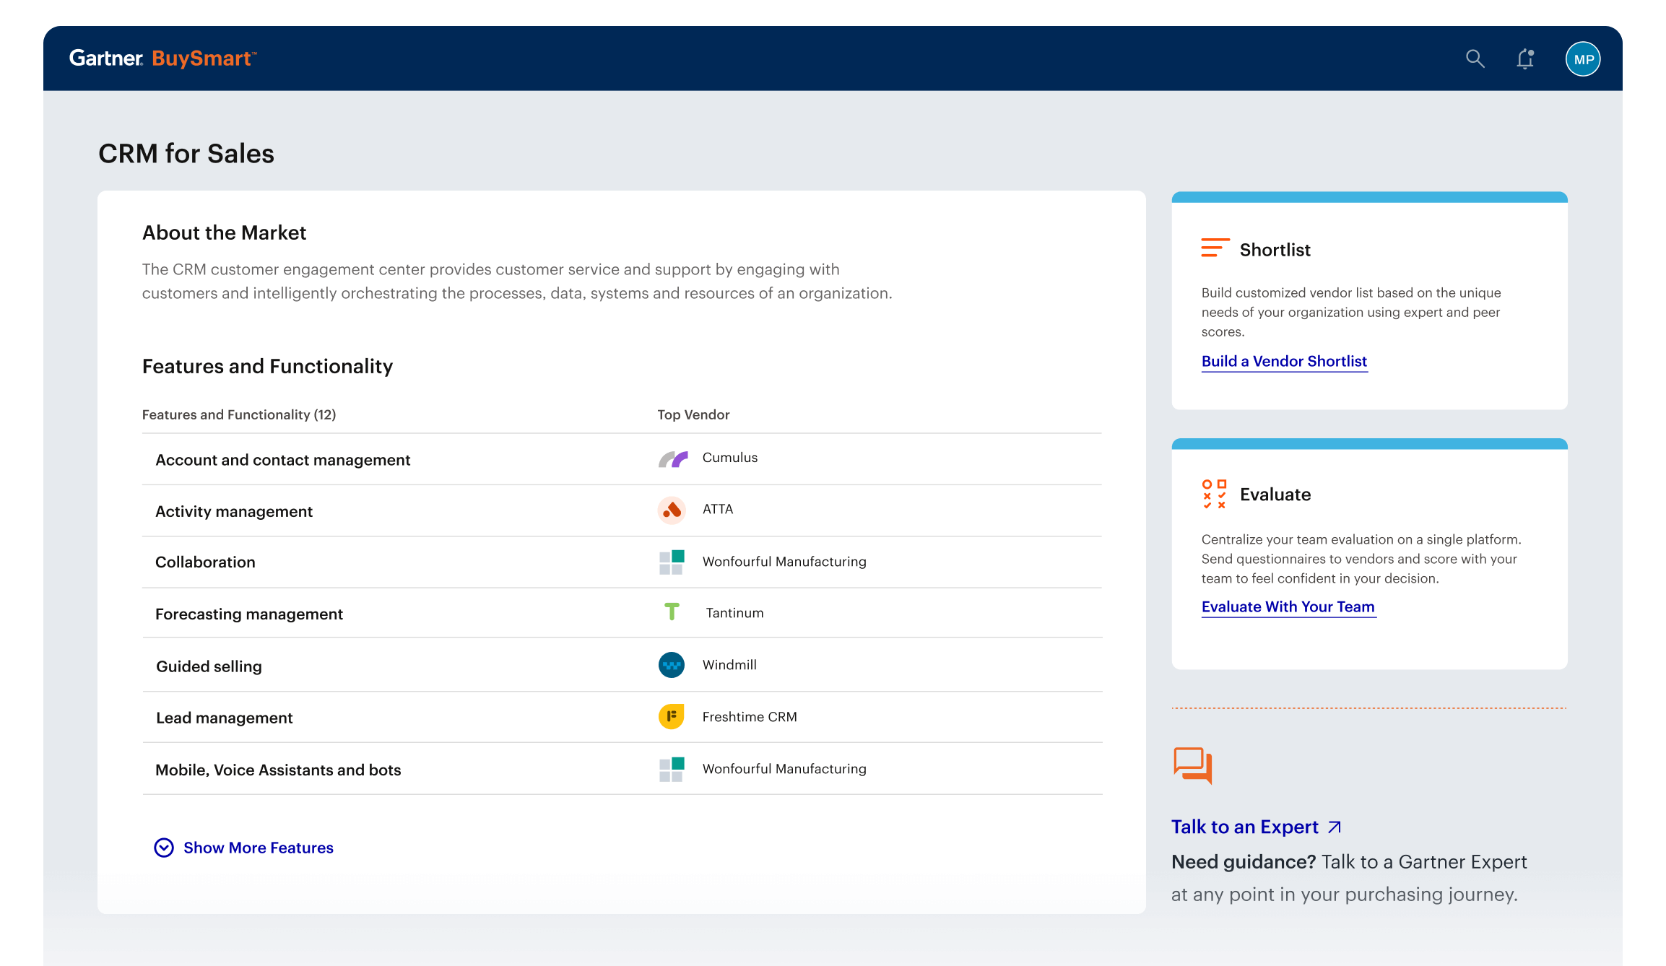Click the chevron next to Show More Features
1666x966 pixels.
[164, 848]
